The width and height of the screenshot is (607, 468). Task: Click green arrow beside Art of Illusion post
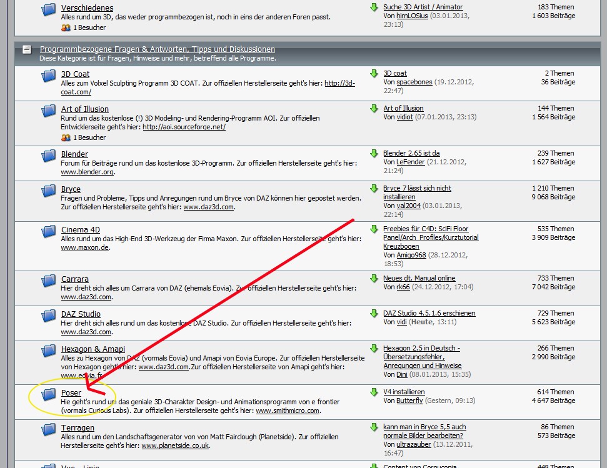[374, 109]
